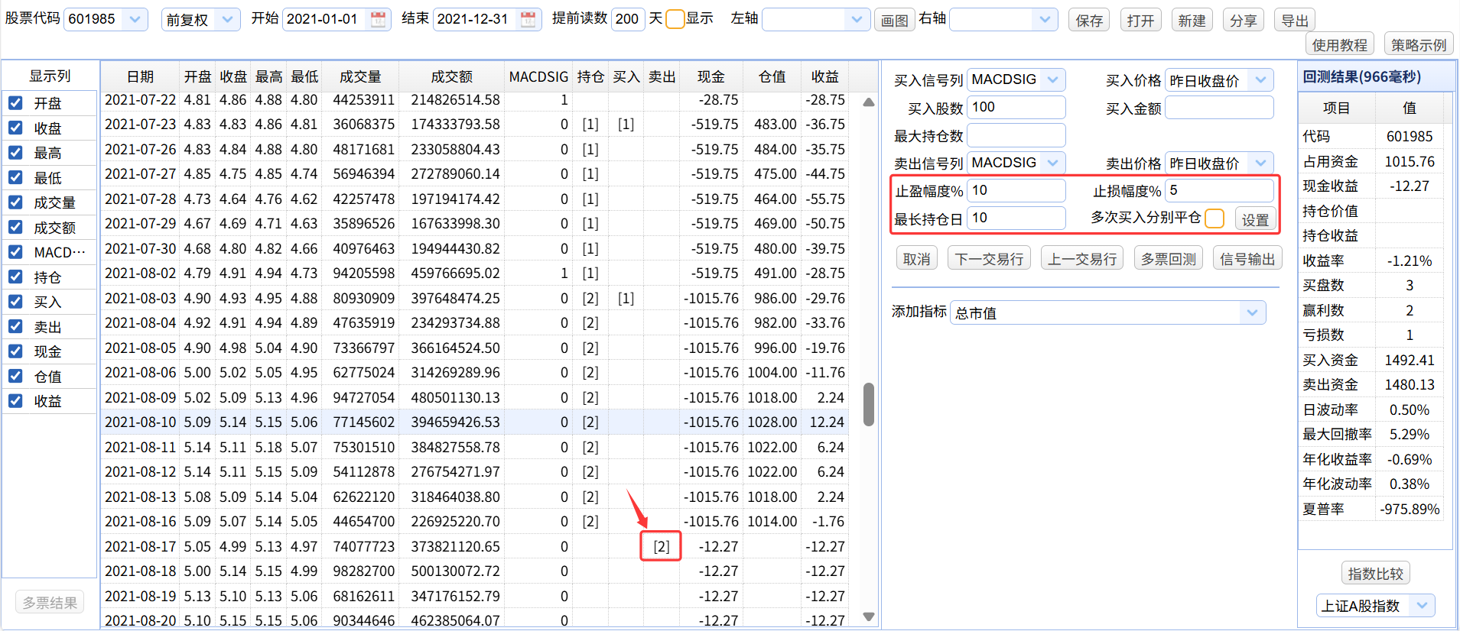1460x631 pixels.
Task: Click the 取消 button
Action: [x=916, y=259]
